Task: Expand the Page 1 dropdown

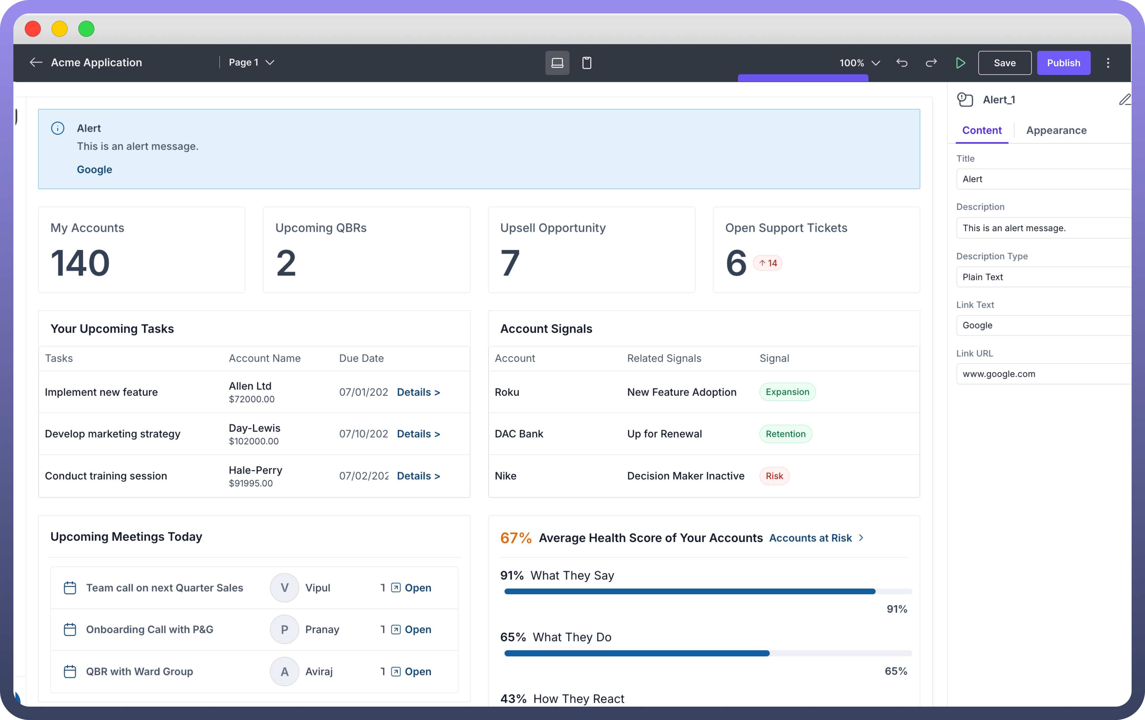Action: pos(251,62)
